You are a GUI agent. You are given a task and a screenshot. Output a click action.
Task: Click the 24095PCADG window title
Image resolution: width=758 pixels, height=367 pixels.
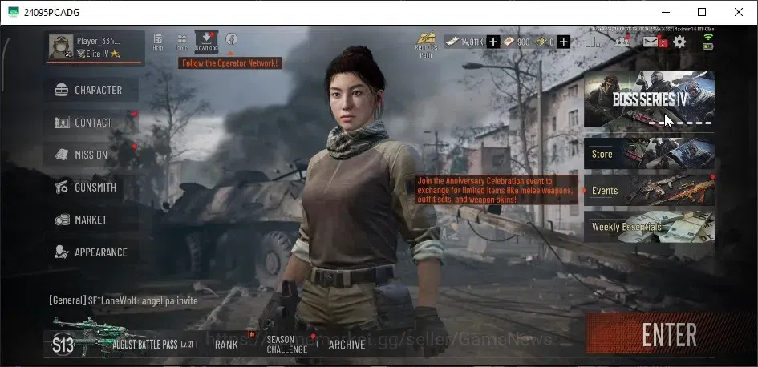51,13
